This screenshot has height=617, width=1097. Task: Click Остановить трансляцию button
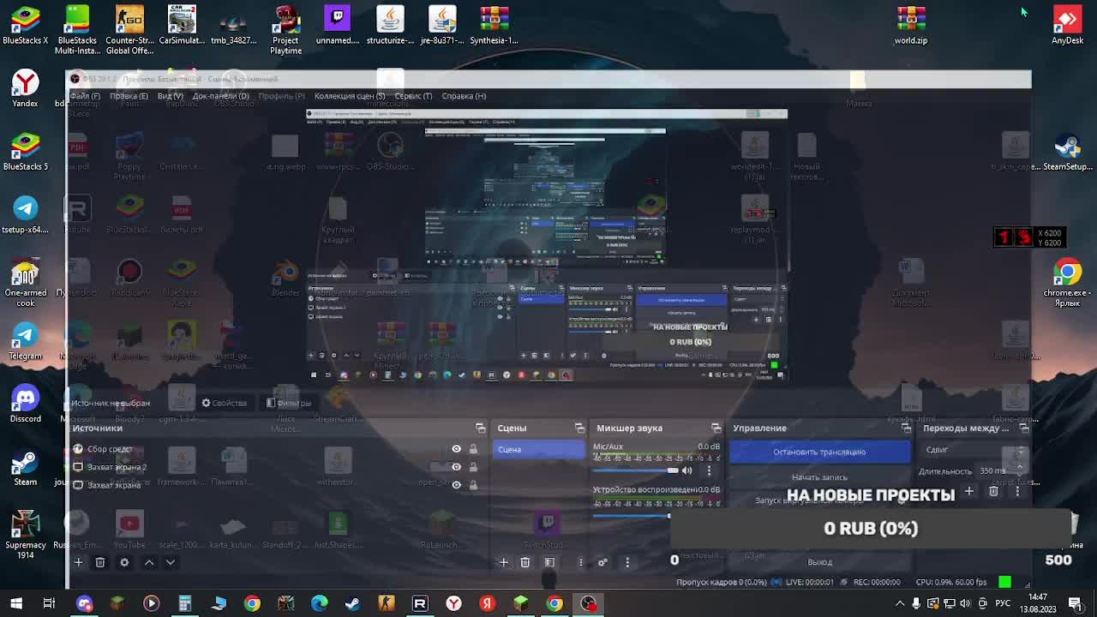click(x=819, y=452)
